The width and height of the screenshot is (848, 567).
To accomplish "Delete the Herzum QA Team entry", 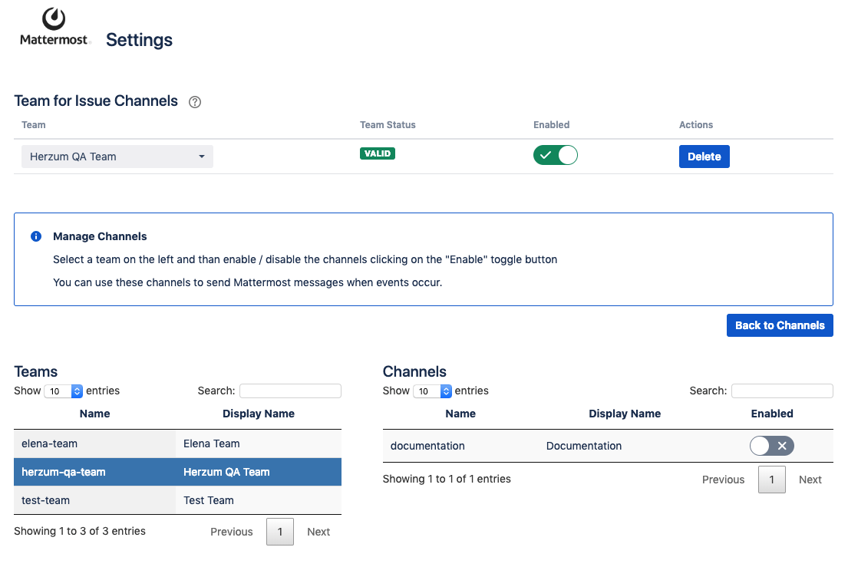I will (704, 157).
